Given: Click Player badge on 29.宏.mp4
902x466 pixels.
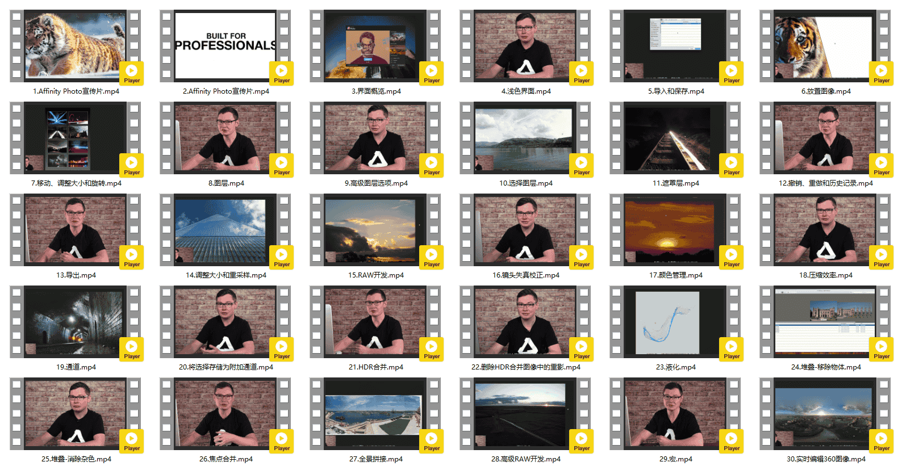Looking at the screenshot, I should [732, 441].
